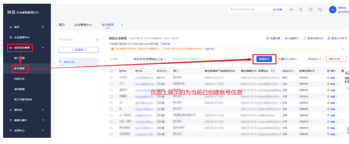
Task: Click the home icon beside 首页 in sidebar
Action: [x=11, y=27]
